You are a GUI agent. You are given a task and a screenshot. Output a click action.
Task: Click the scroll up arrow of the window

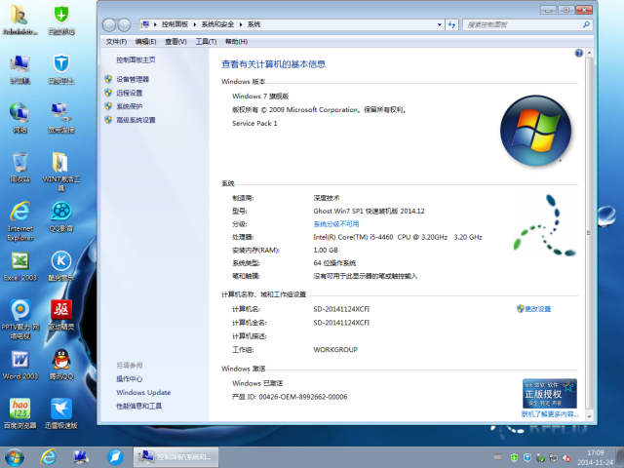coord(589,53)
